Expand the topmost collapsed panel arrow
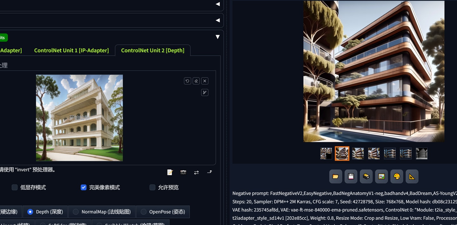The width and height of the screenshot is (457, 225). point(217,4)
